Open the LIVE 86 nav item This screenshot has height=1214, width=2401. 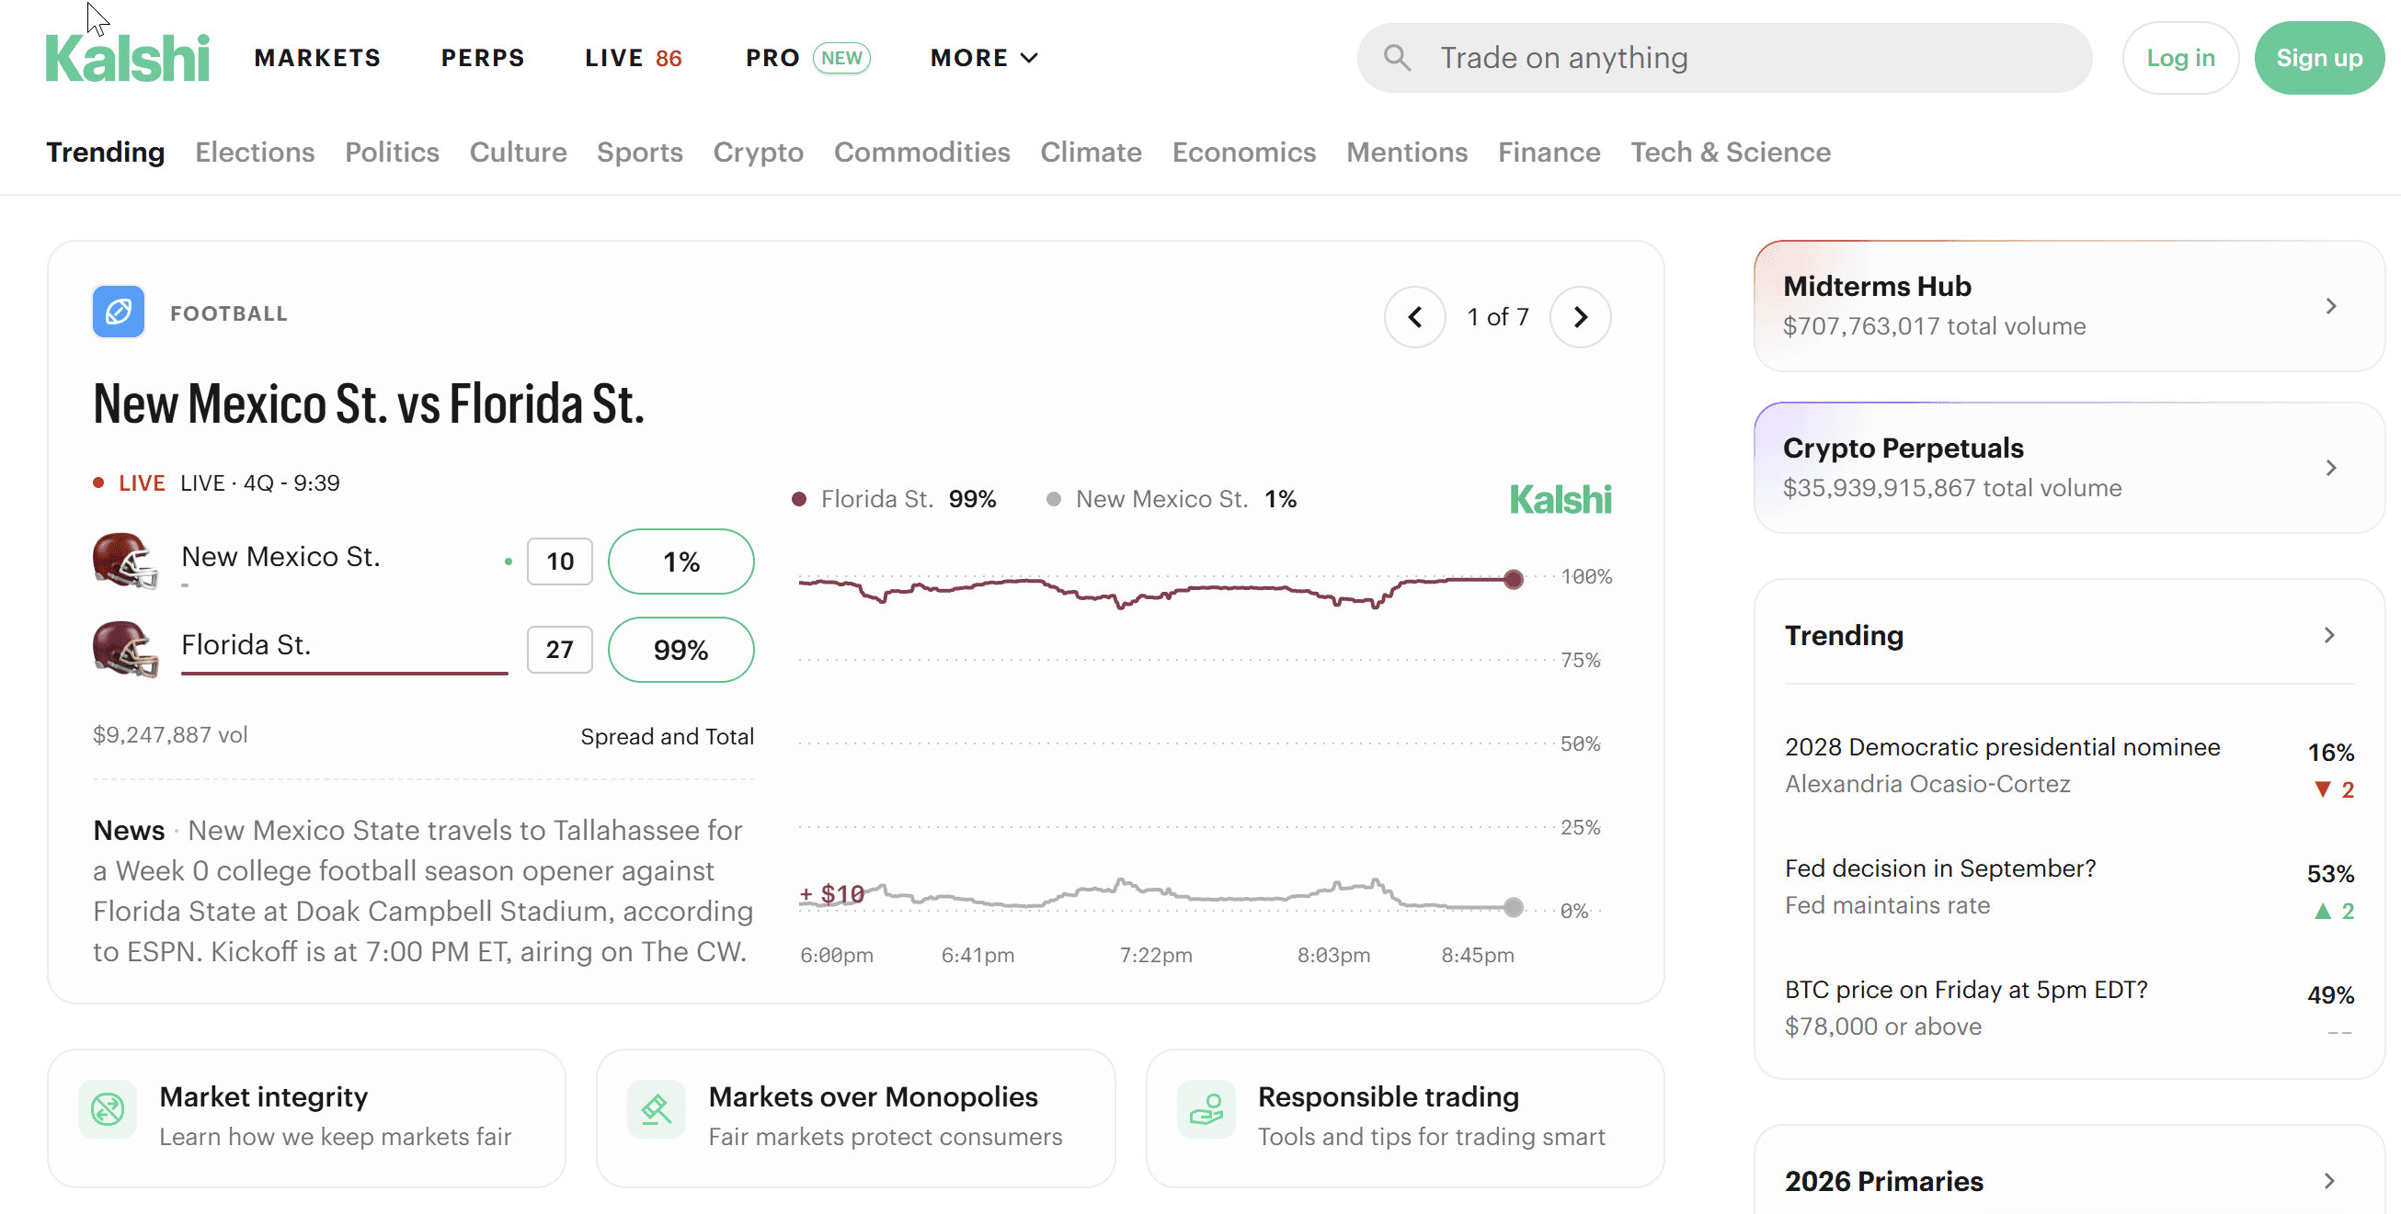pos(633,58)
